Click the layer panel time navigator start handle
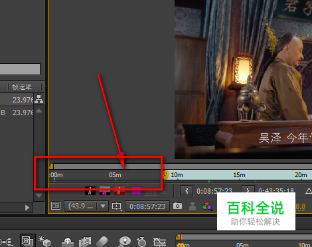The height and width of the screenshot is (247, 312). click(51, 166)
